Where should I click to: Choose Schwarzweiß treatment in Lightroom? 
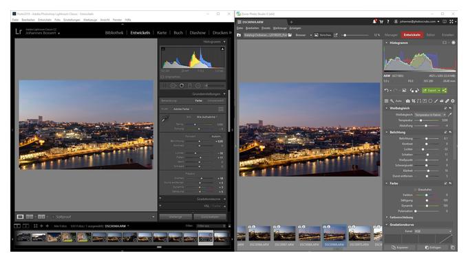click(215, 101)
